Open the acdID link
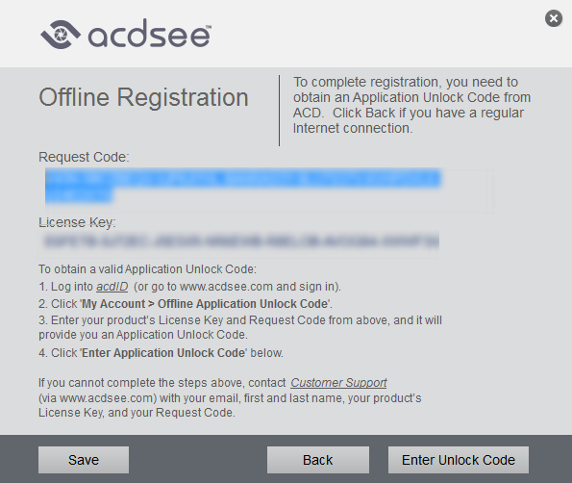The width and height of the screenshot is (572, 483). click(112, 287)
